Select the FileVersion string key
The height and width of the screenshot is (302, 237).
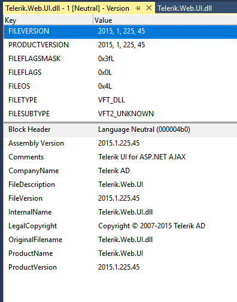(x=25, y=198)
